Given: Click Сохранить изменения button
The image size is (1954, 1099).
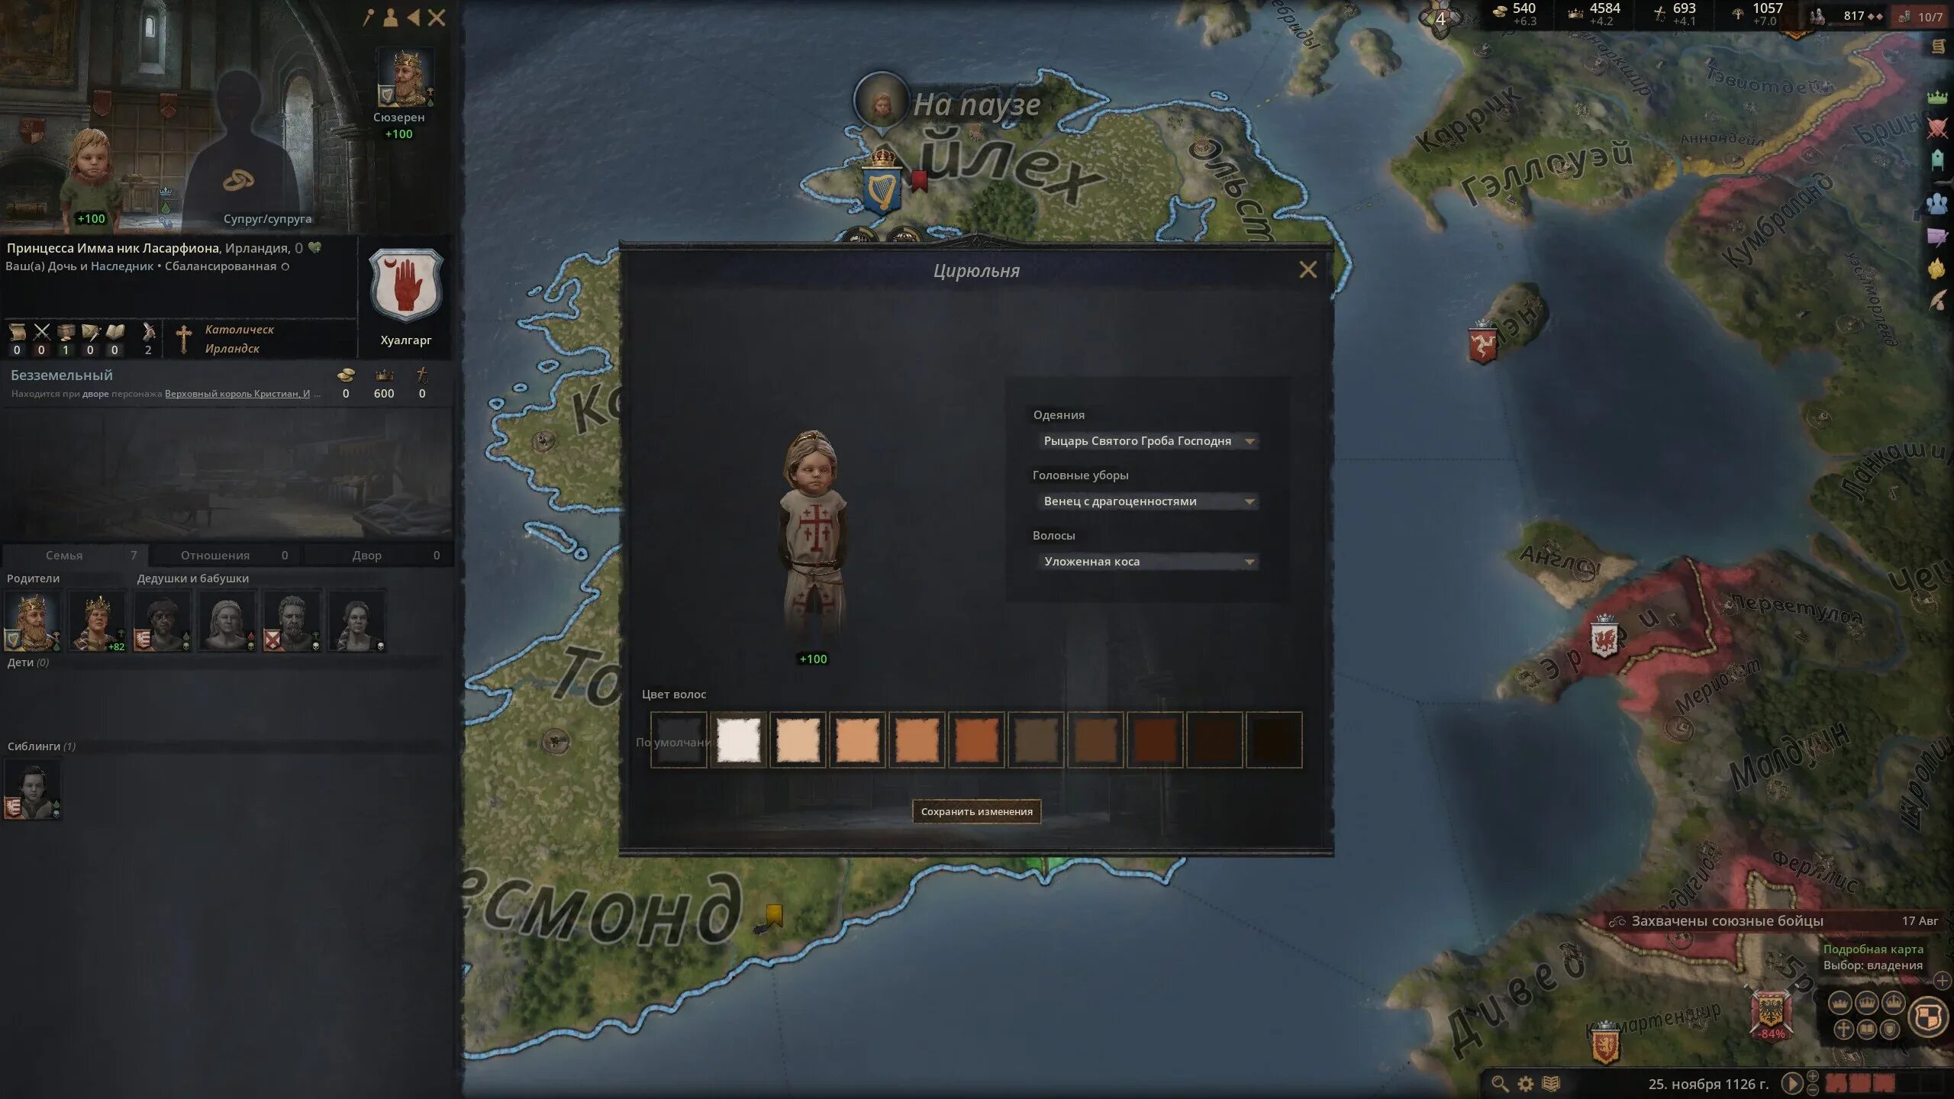Looking at the screenshot, I should [x=976, y=811].
